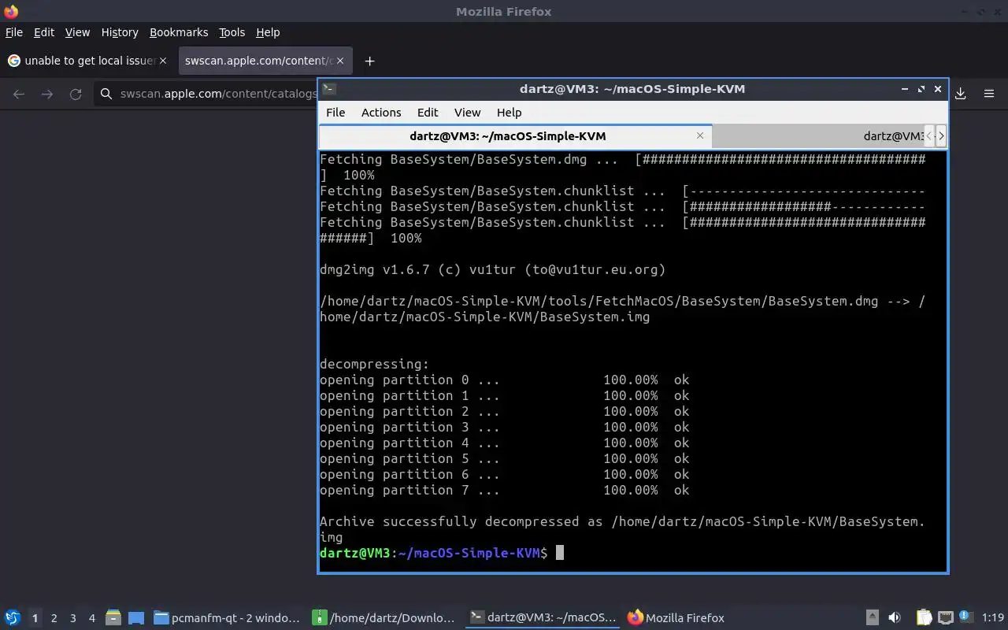The image size is (1008, 630).
Task: Open the Firefox downloads panel
Action: point(961,94)
